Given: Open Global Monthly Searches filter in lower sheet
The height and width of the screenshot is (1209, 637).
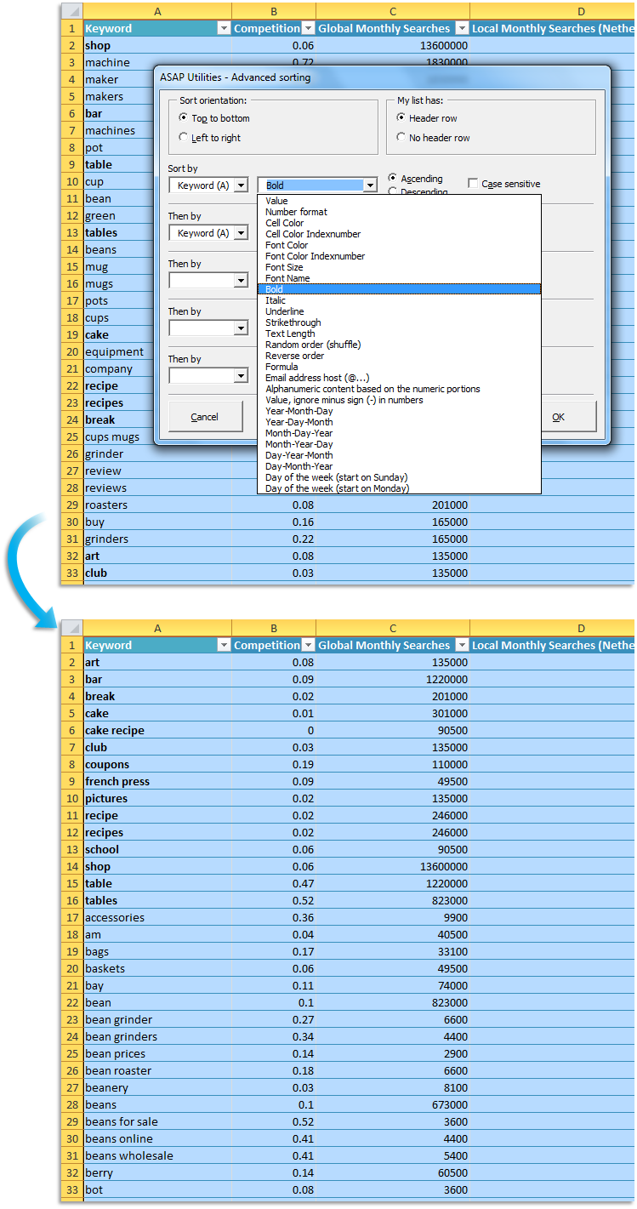Looking at the screenshot, I should coord(461,645).
